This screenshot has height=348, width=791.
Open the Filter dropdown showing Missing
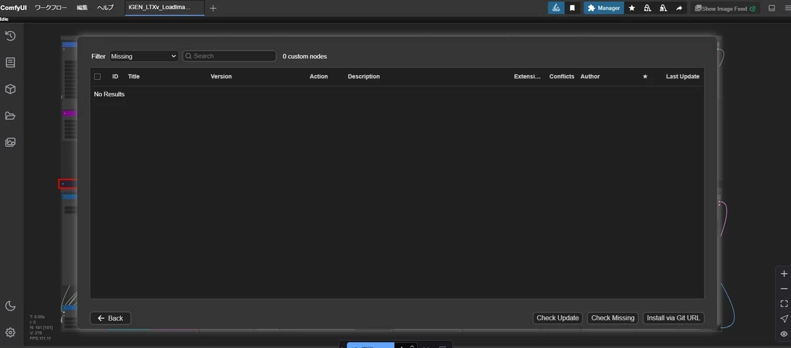point(144,56)
